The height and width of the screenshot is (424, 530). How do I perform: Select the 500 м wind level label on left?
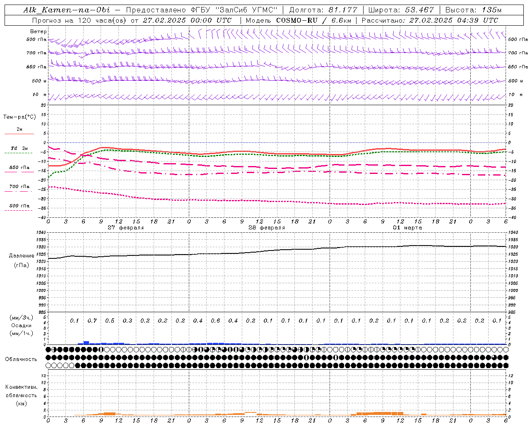pyautogui.click(x=39, y=81)
